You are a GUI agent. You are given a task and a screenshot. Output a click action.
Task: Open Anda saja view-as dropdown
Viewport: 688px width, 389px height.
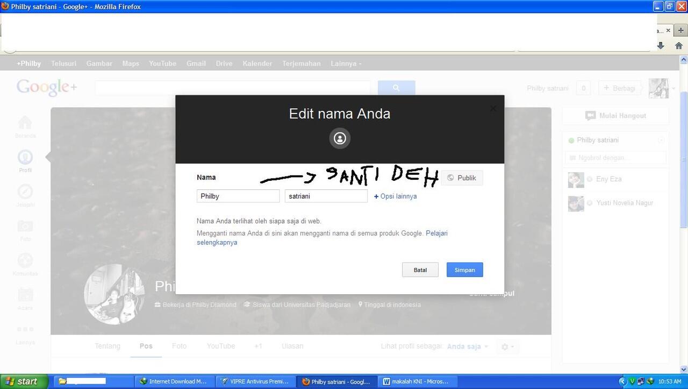(x=468, y=346)
